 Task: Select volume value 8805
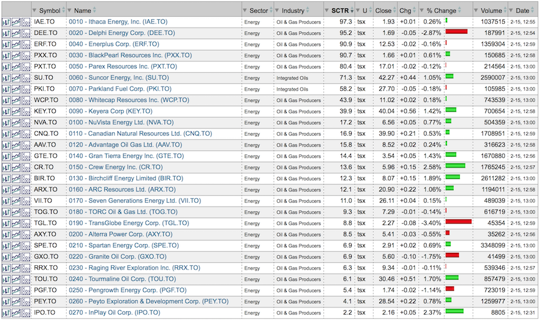pyautogui.click(x=497, y=313)
